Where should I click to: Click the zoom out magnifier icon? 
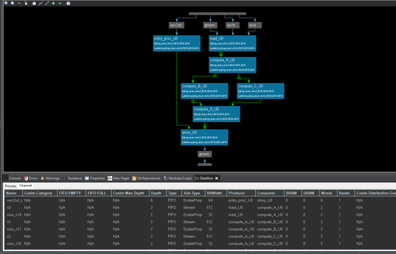(x=12, y=3)
